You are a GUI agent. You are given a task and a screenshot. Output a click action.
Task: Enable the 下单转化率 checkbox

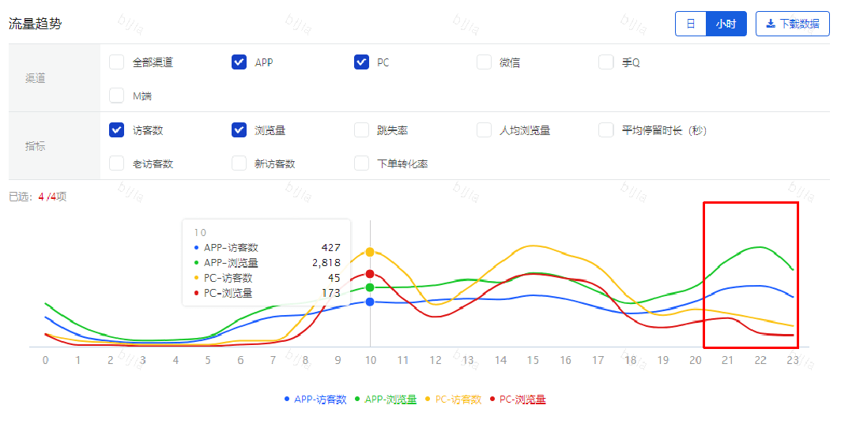point(361,163)
